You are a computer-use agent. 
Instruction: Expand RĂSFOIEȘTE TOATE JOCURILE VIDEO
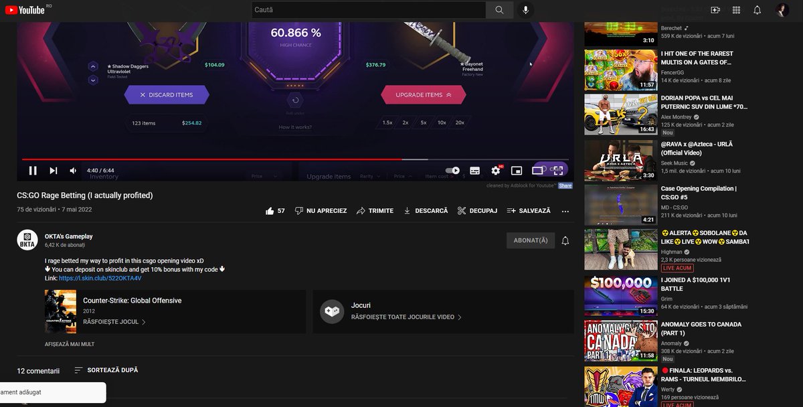coord(406,317)
